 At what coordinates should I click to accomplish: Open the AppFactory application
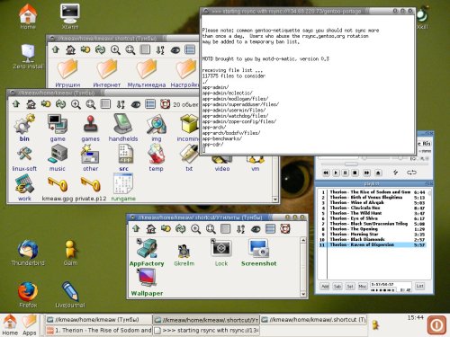(x=147, y=253)
